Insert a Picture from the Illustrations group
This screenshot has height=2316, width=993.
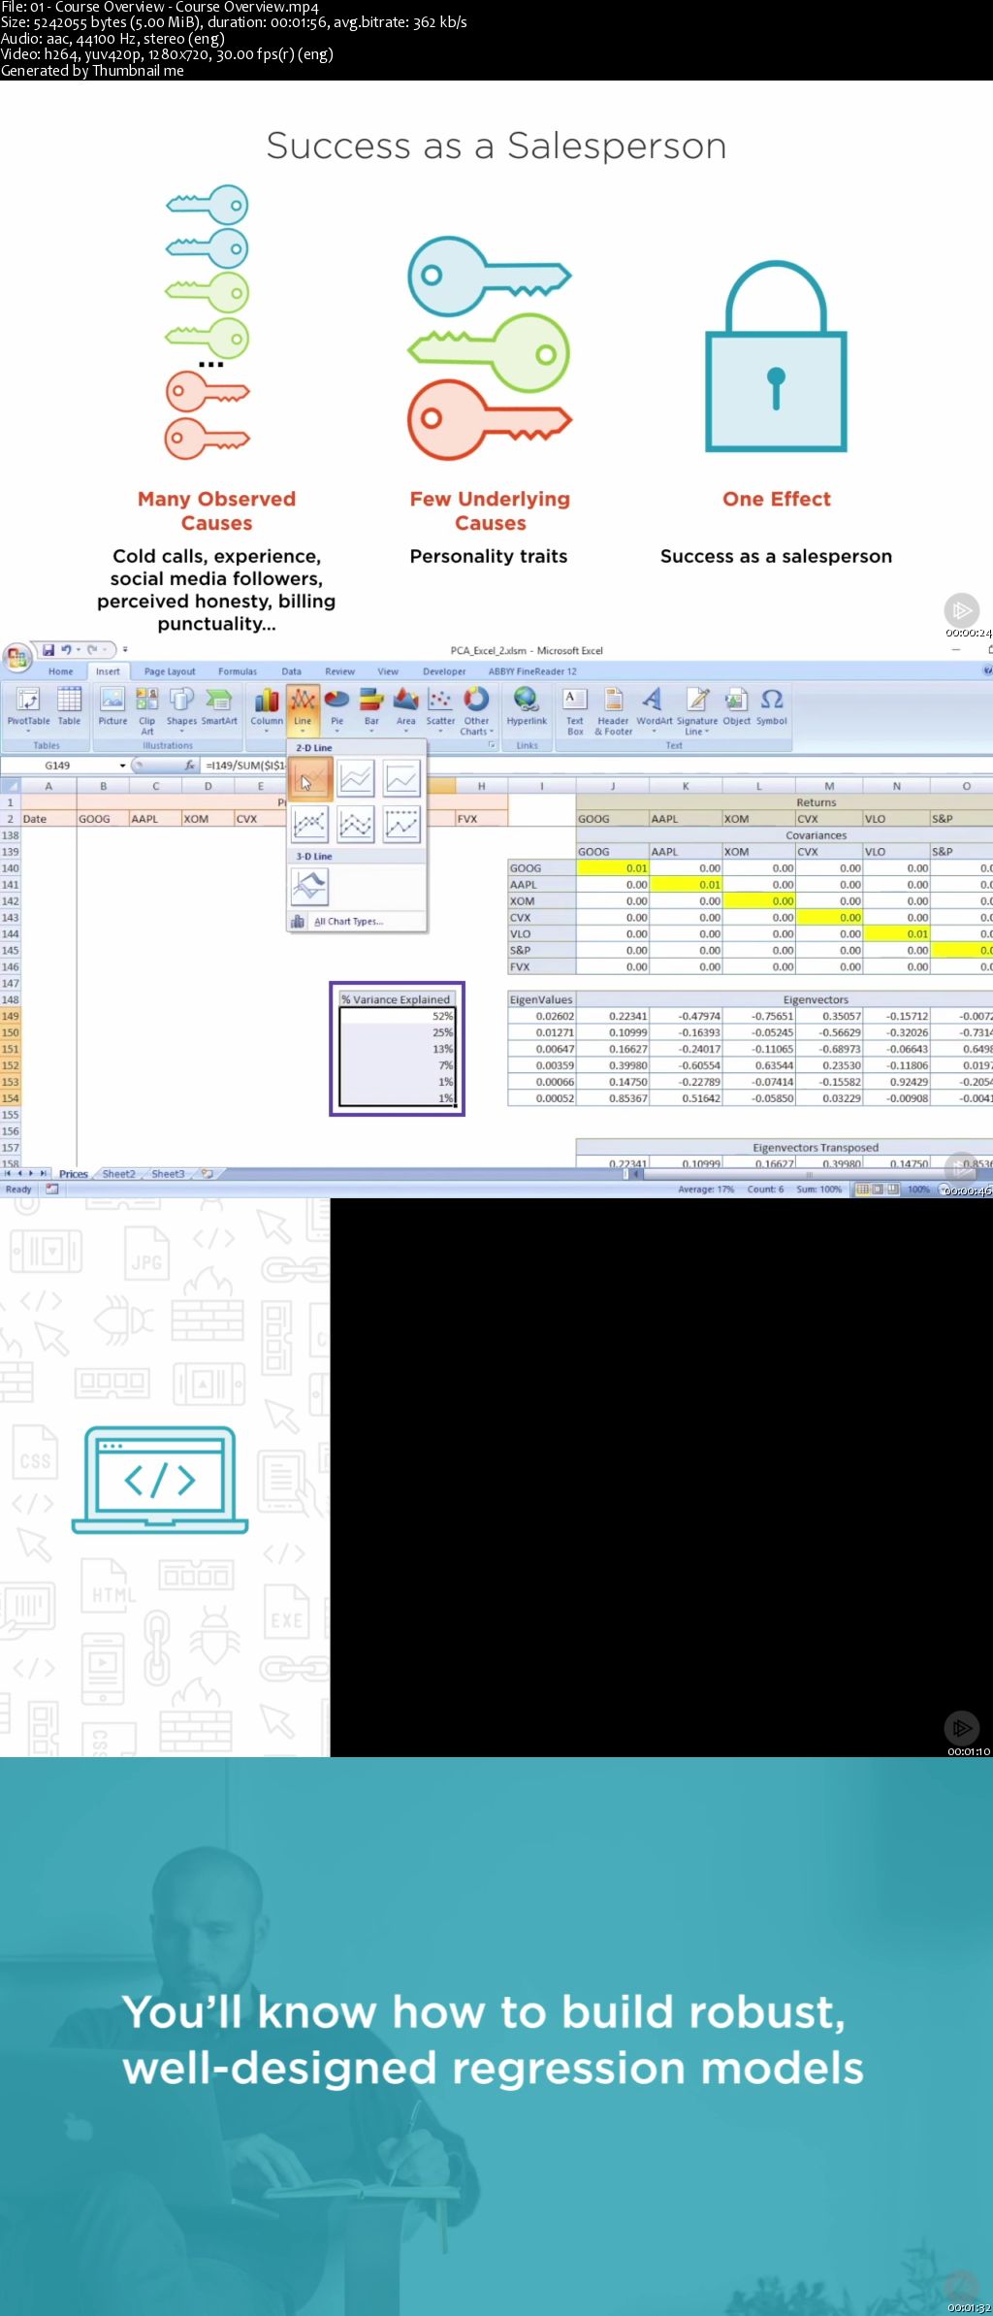(112, 706)
